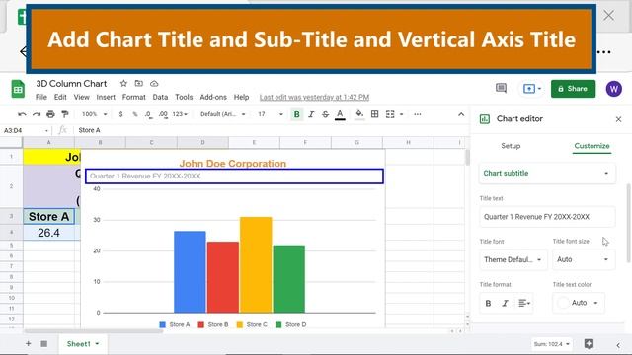Open the Title text color Auto picker
This screenshot has width=632, height=355.
tap(579, 303)
